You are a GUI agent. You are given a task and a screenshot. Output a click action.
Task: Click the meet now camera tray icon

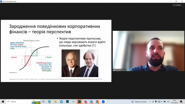[x=153, y=101]
